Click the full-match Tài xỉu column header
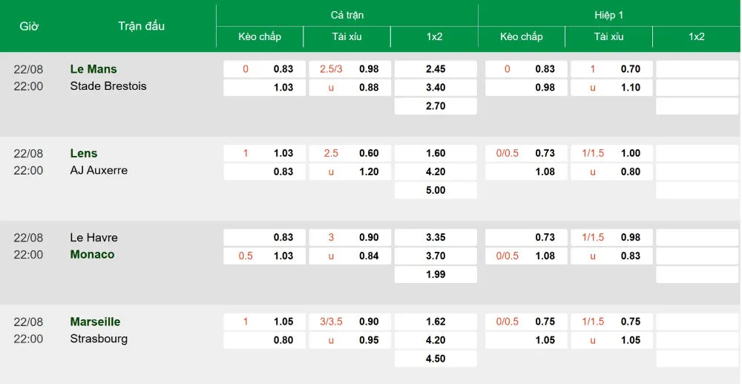742x384 pixels. pyautogui.click(x=347, y=37)
